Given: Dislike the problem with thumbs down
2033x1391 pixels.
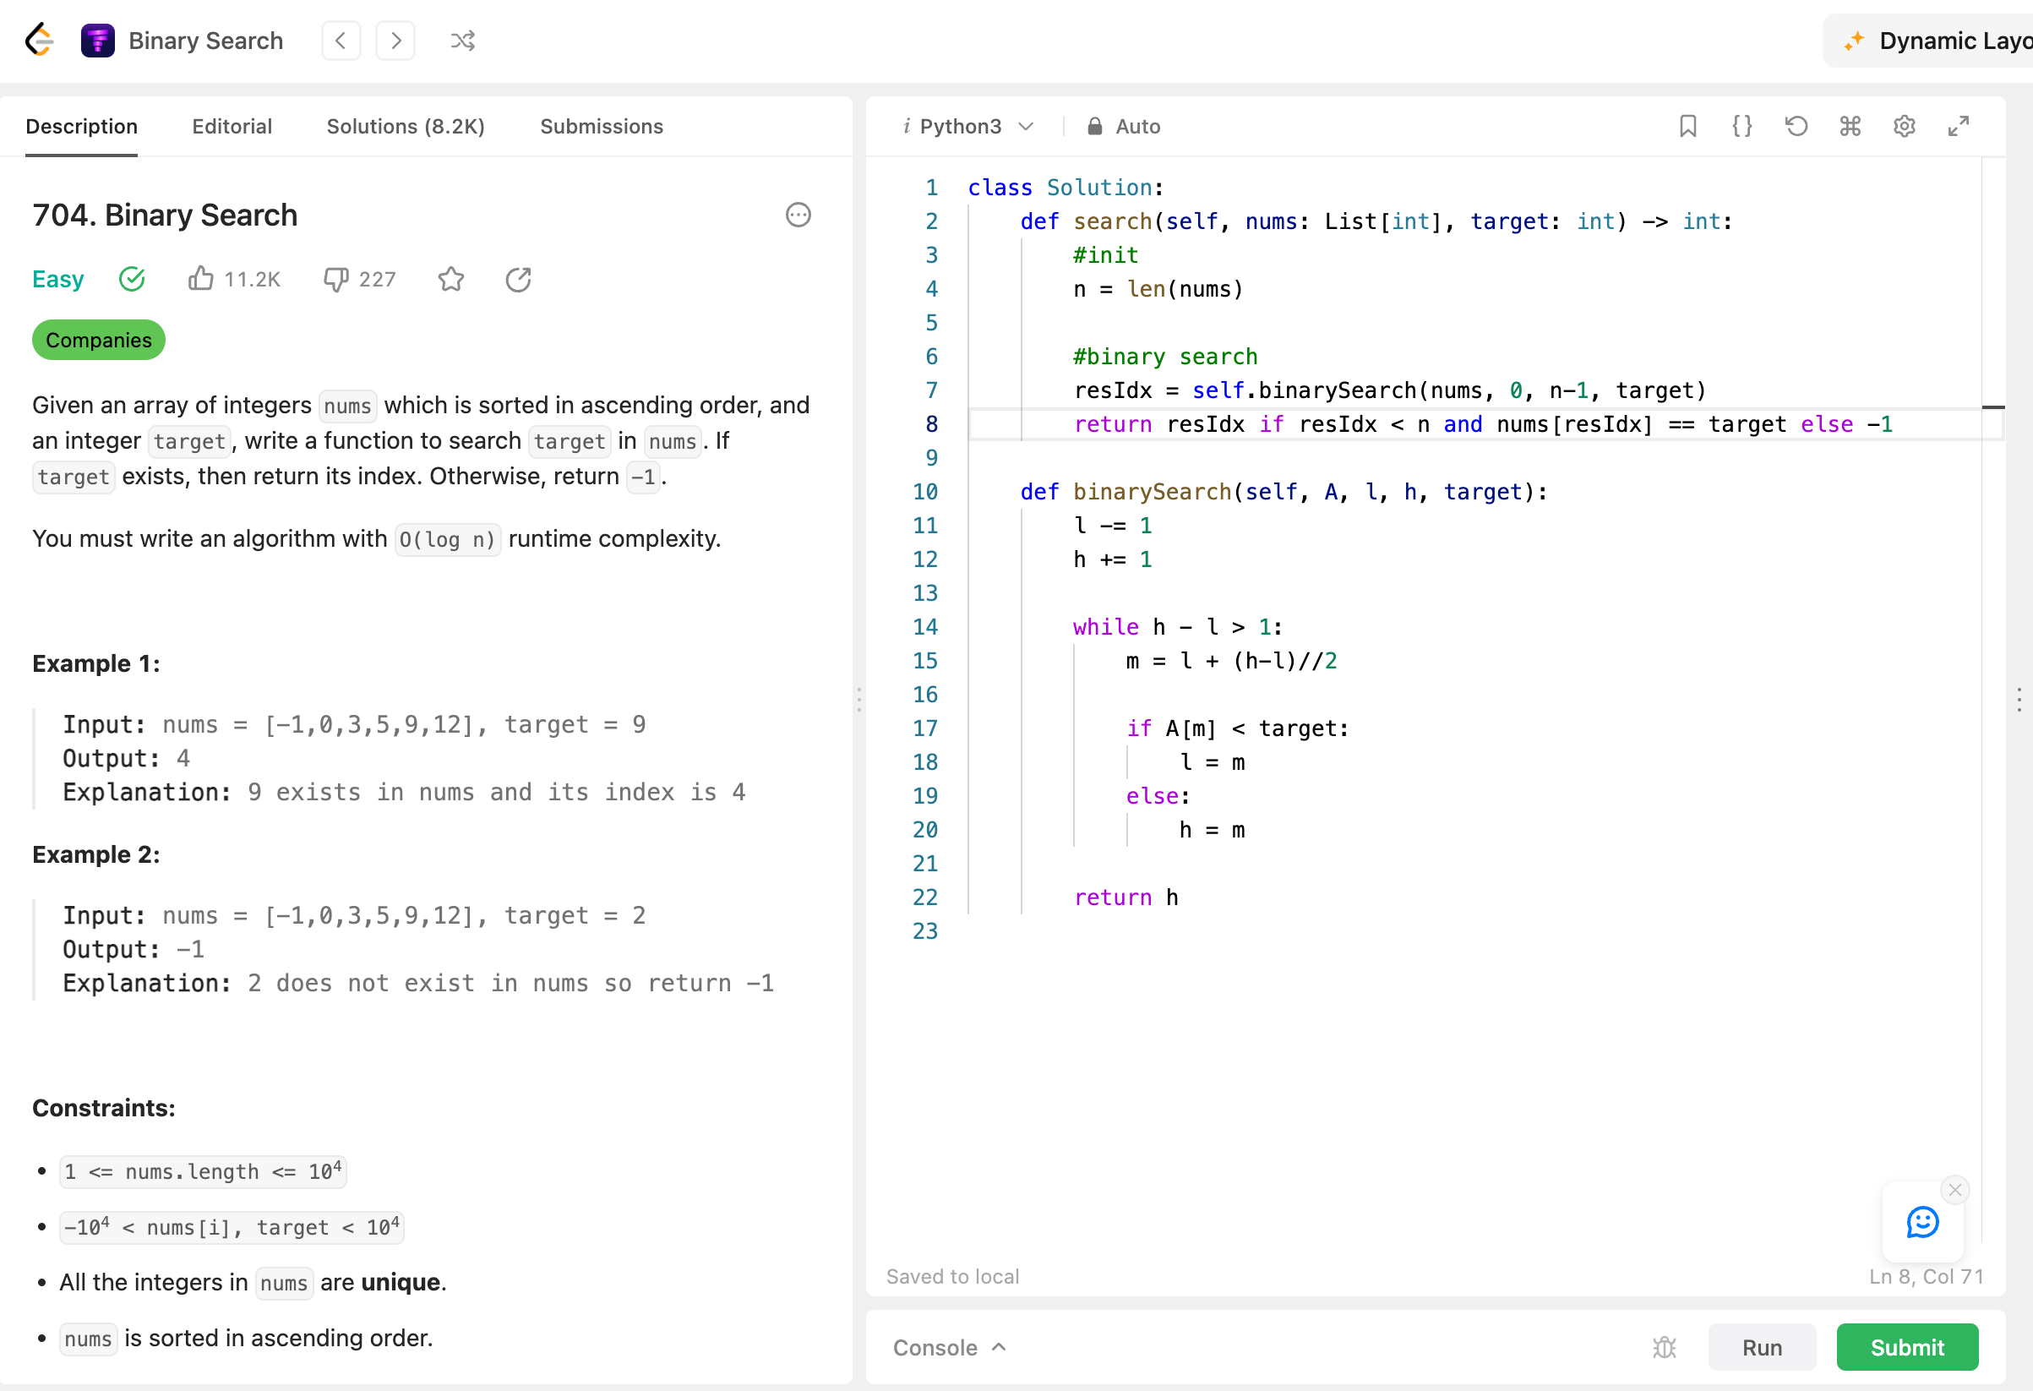Looking at the screenshot, I should click(336, 279).
